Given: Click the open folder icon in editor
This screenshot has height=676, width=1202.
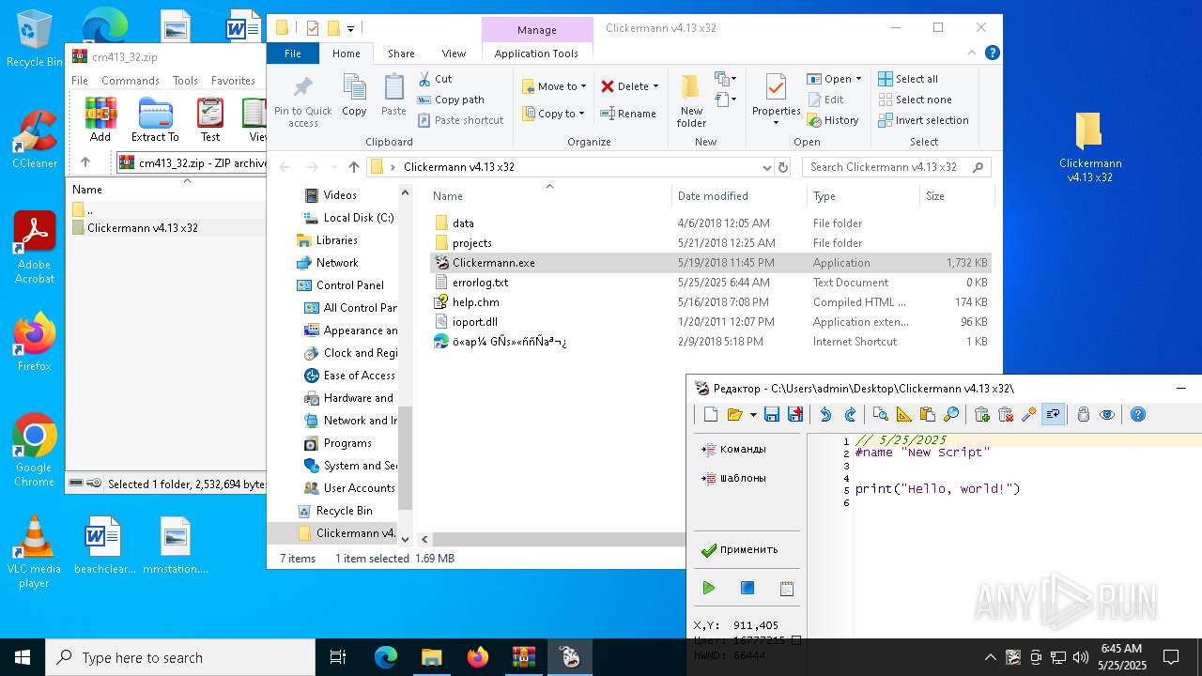Looking at the screenshot, I should [x=734, y=415].
